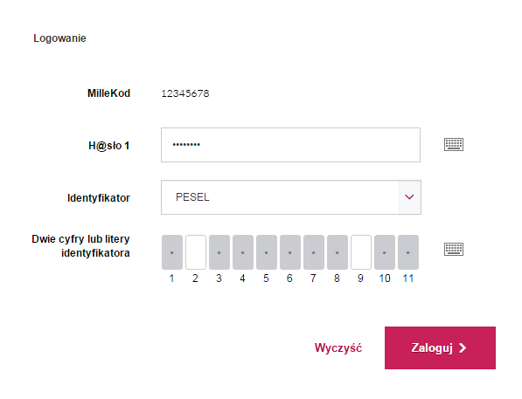The width and height of the screenshot is (522, 399).
Task: Click the masked identifier box 5
Action: (x=267, y=252)
